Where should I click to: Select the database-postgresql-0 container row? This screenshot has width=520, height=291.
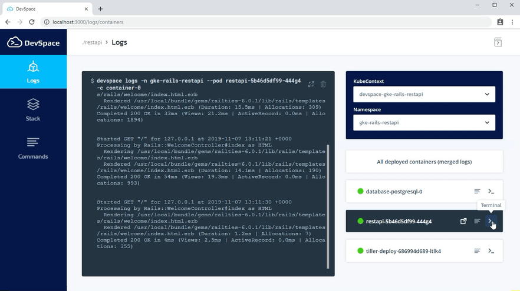coord(424,192)
